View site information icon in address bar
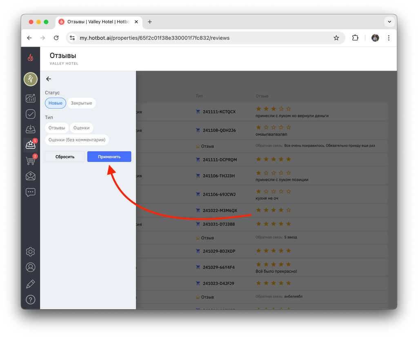Screen dimensions: 418x337 coord(72,38)
